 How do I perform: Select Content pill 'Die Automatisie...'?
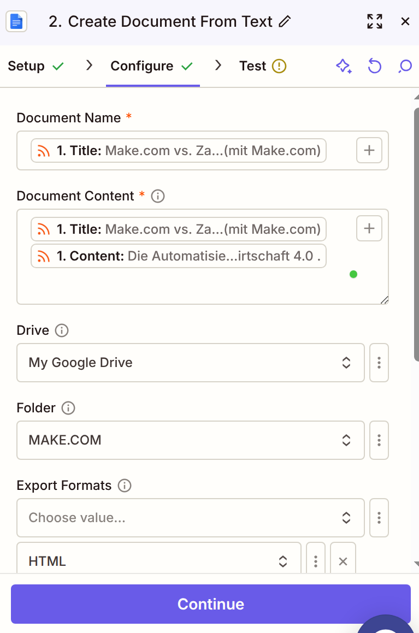click(179, 256)
